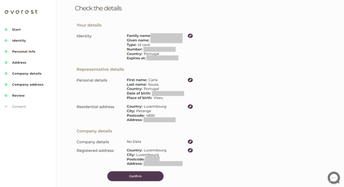Open the Personal Info step

(x=24, y=51)
